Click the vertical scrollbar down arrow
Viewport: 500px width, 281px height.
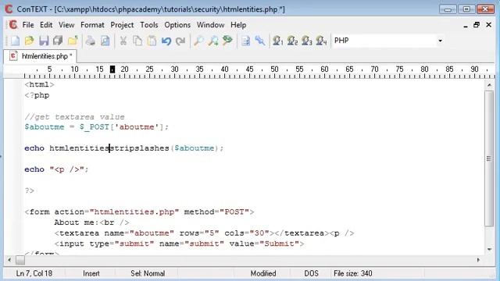[x=489, y=250]
